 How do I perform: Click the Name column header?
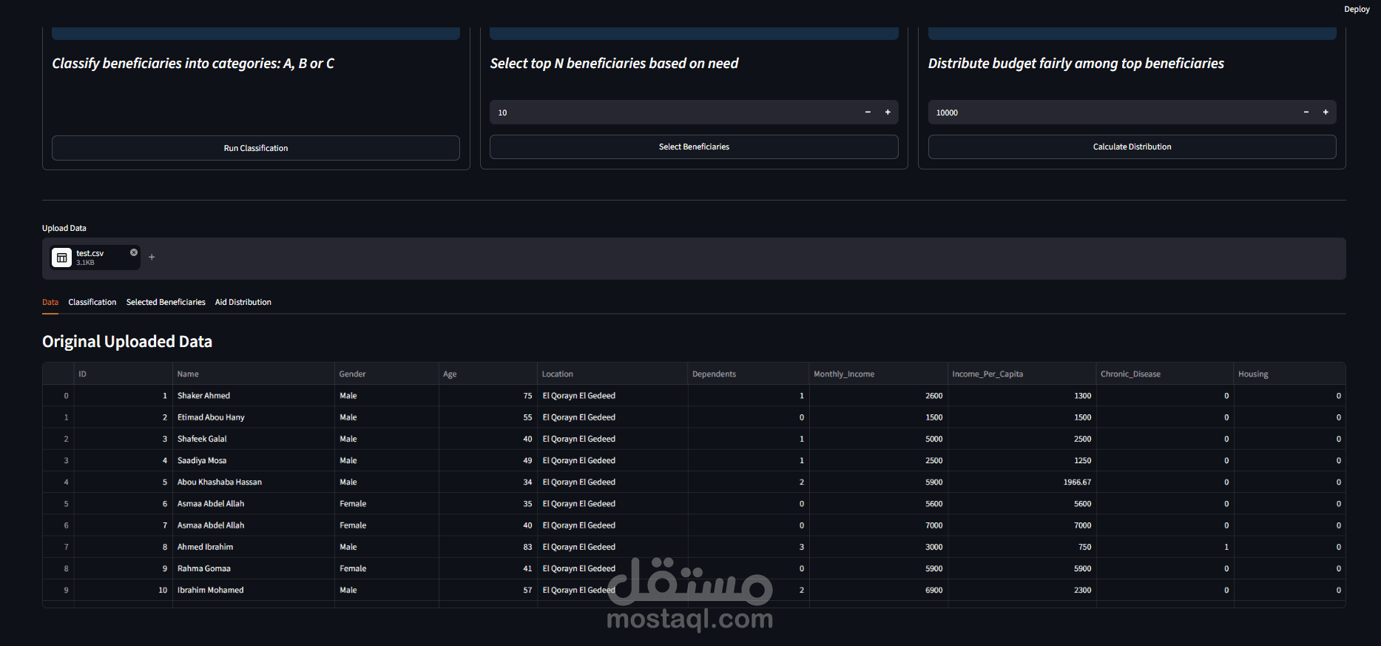coord(254,374)
